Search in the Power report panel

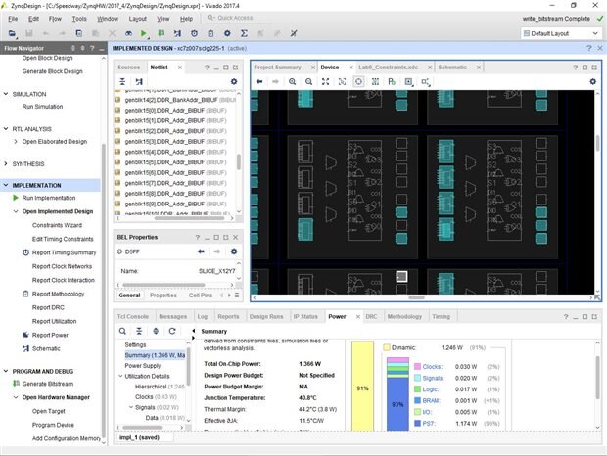(123, 331)
